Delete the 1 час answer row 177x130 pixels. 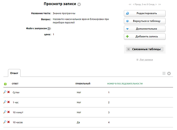8,102
